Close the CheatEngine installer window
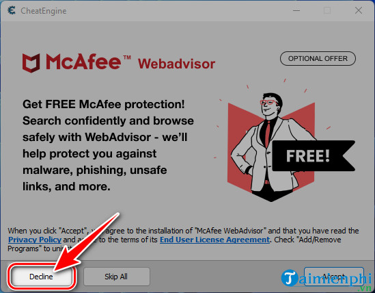Image resolution: width=375 pixels, height=293 pixels. [x=359, y=10]
